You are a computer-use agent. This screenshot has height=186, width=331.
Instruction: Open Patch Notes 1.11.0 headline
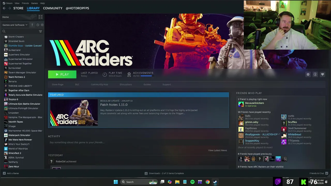[114, 105]
